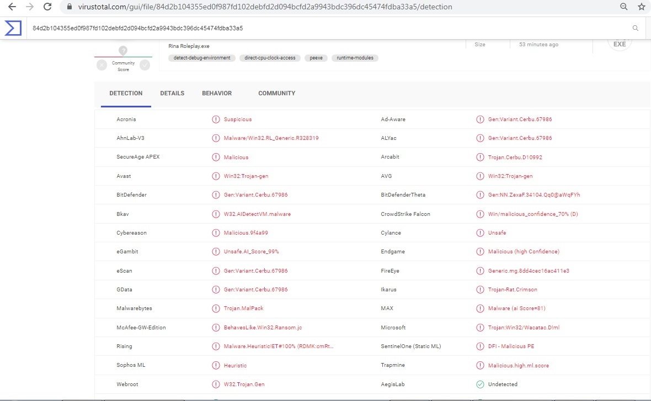Screen dimensions: 651x401
Task: Open the browser zoom magnifier icon
Action: pyautogui.click(x=623, y=7)
